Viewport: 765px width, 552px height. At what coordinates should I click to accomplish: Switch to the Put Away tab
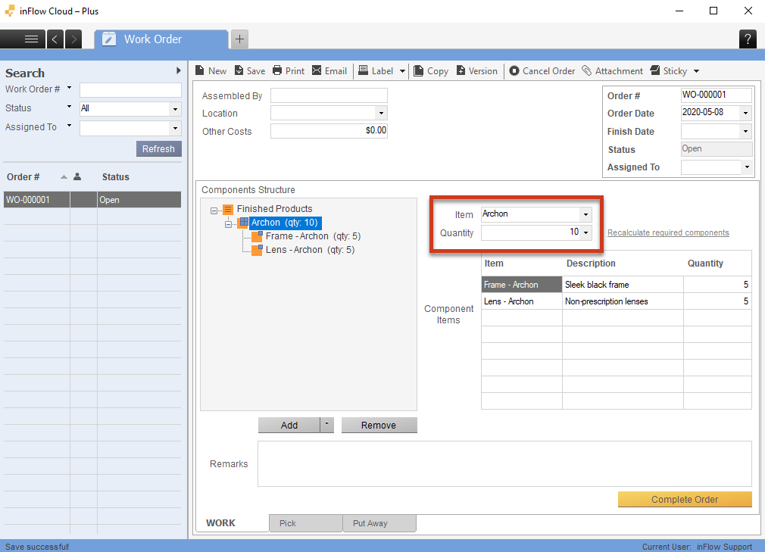[379, 523]
